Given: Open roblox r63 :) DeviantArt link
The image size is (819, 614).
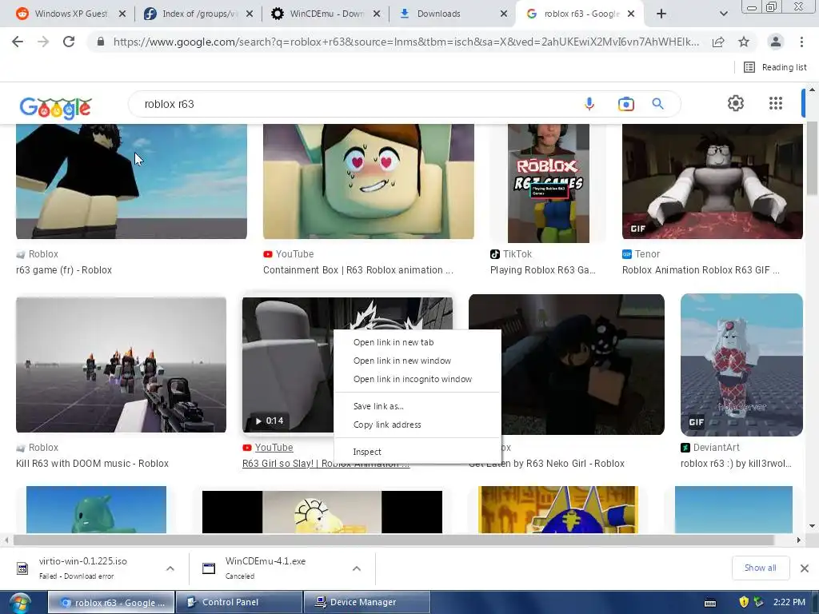Looking at the screenshot, I should pyautogui.click(x=736, y=463).
